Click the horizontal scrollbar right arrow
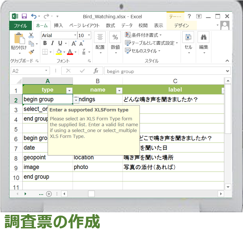243x231 pixels. click(221, 194)
